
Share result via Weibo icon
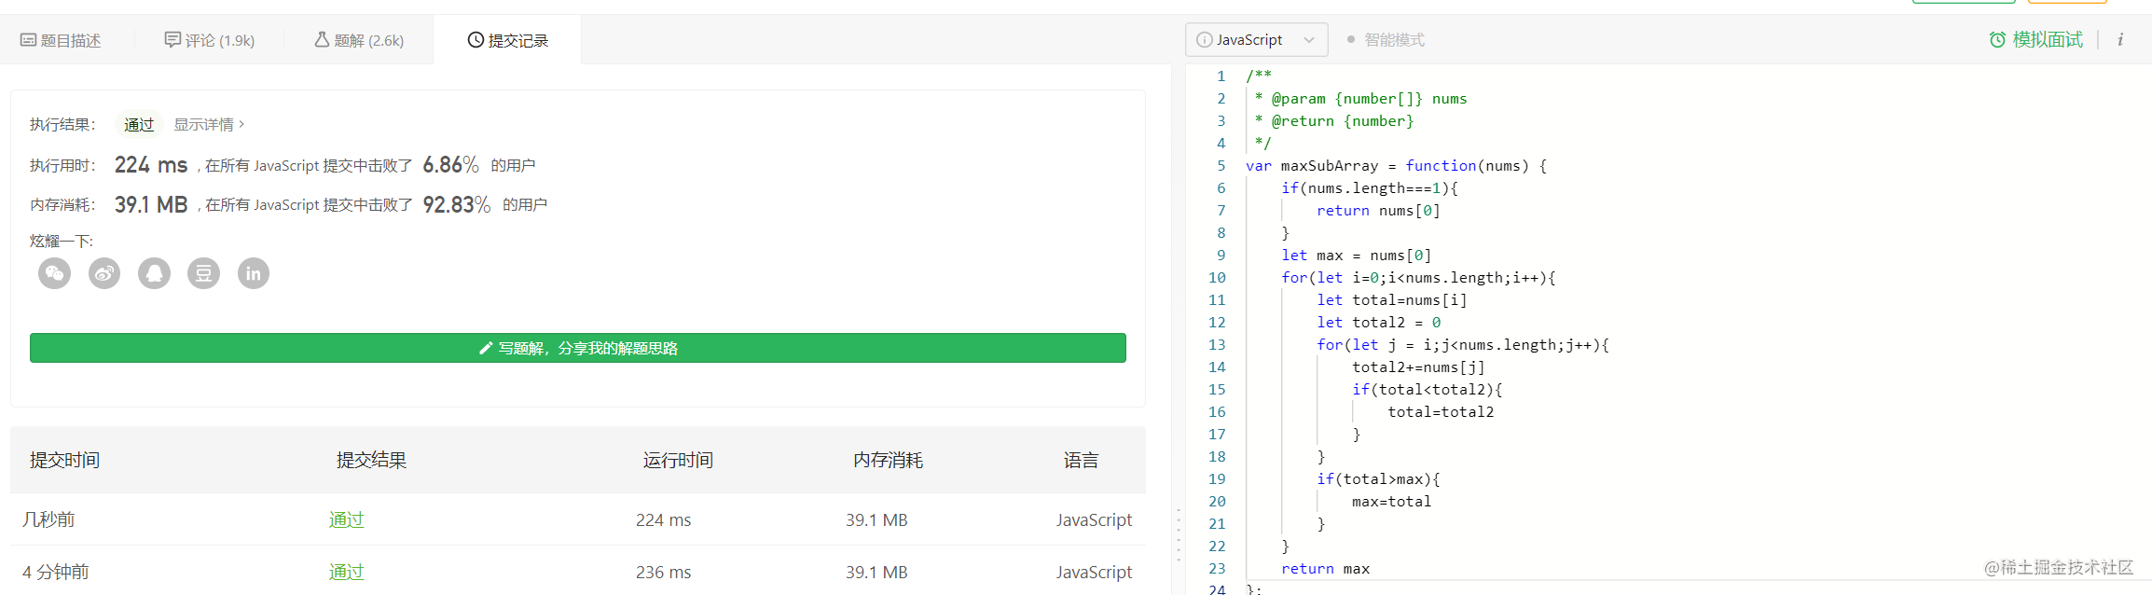tap(104, 273)
